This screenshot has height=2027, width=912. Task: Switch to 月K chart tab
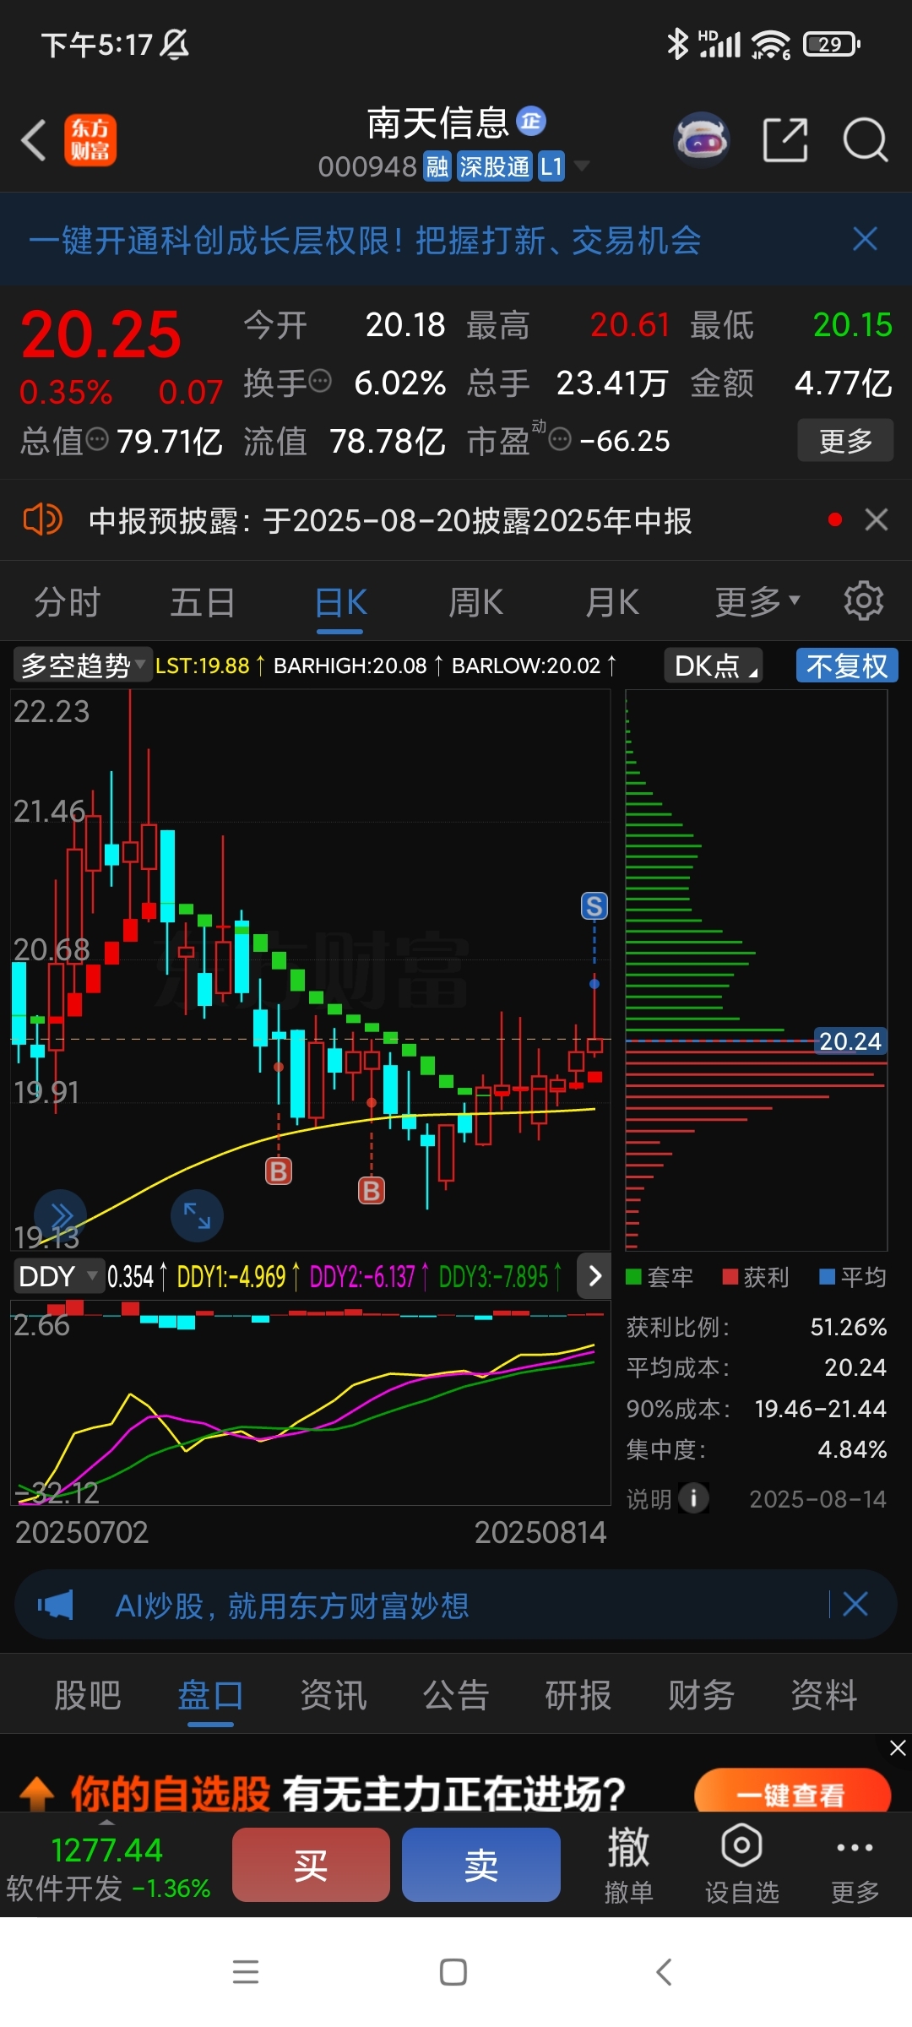(612, 602)
